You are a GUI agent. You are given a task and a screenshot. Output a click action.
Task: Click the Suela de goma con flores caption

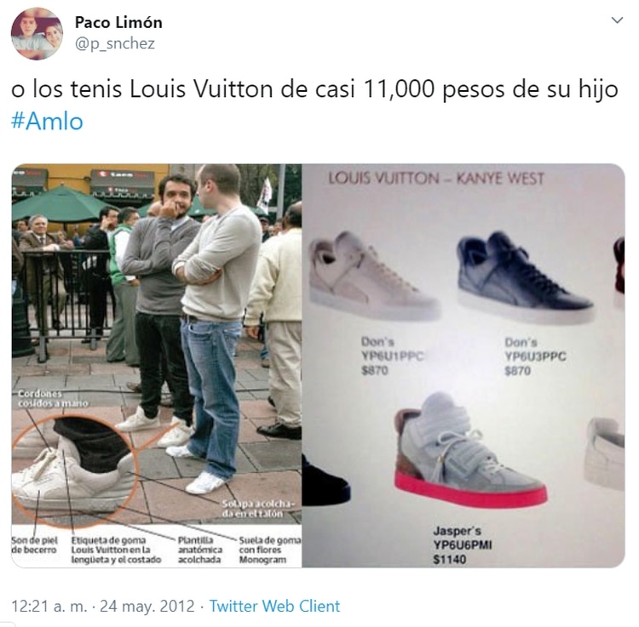[x=269, y=550]
